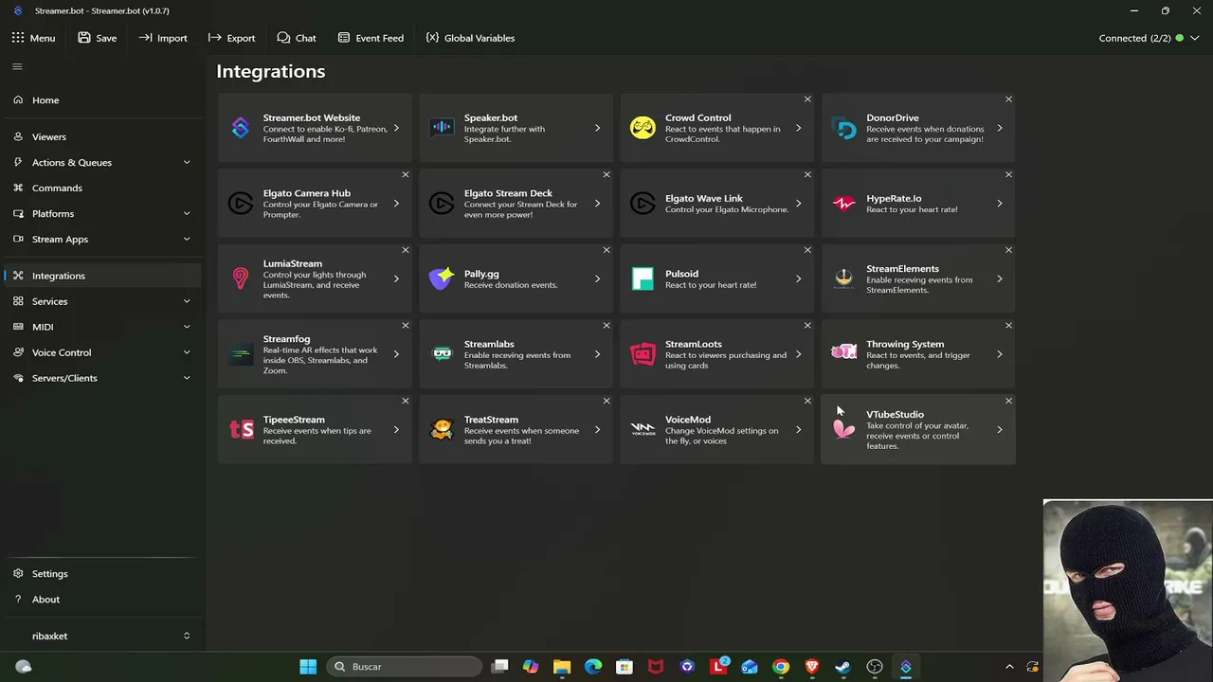Click the Streamer.bot icon in the taskbar
Viewport: 1213px width, 682px height.
[x=905, y=667]
